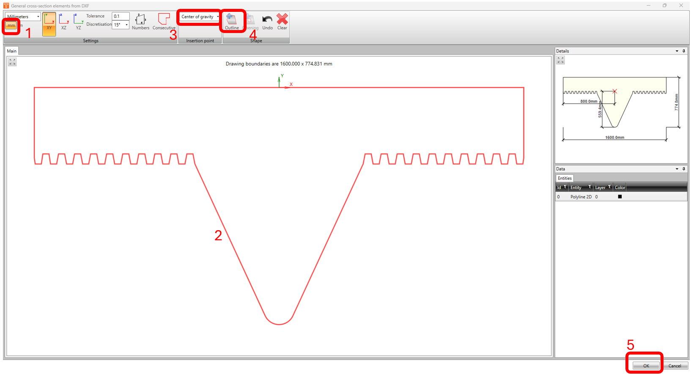Restore down the DXF import window
The image size is (691, 374).
pos(665,5)
